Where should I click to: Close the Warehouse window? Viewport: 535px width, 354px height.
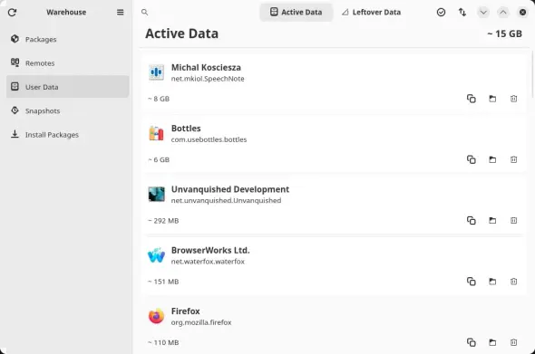point(522,13)
